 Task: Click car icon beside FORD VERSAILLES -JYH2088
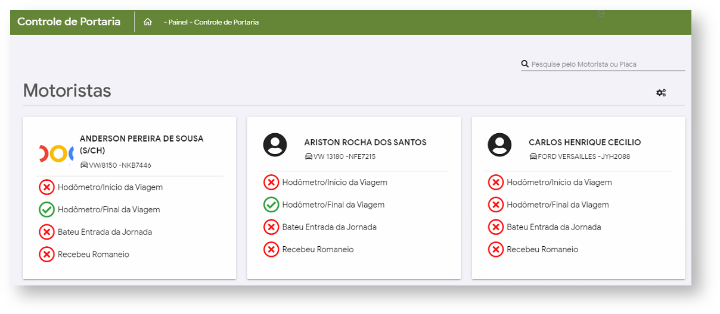pyautogui.click(x=533, y=157)
